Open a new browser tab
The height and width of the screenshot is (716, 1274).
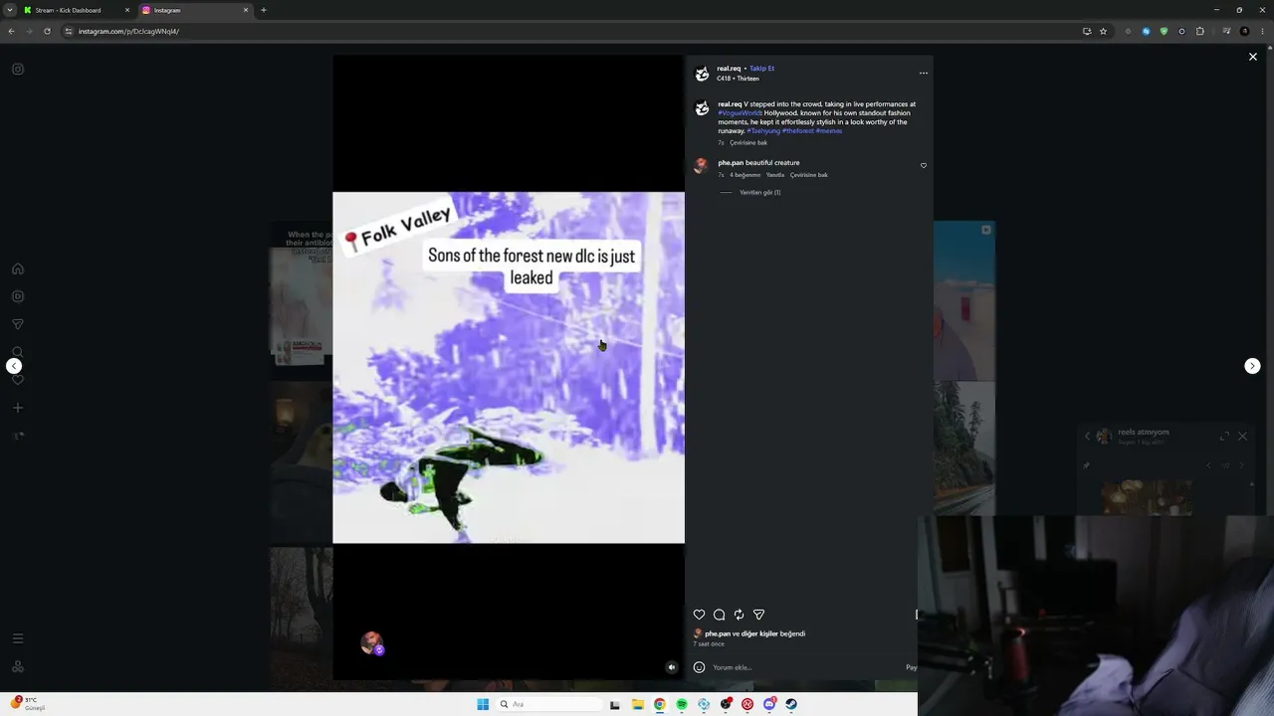click(264, 10)
